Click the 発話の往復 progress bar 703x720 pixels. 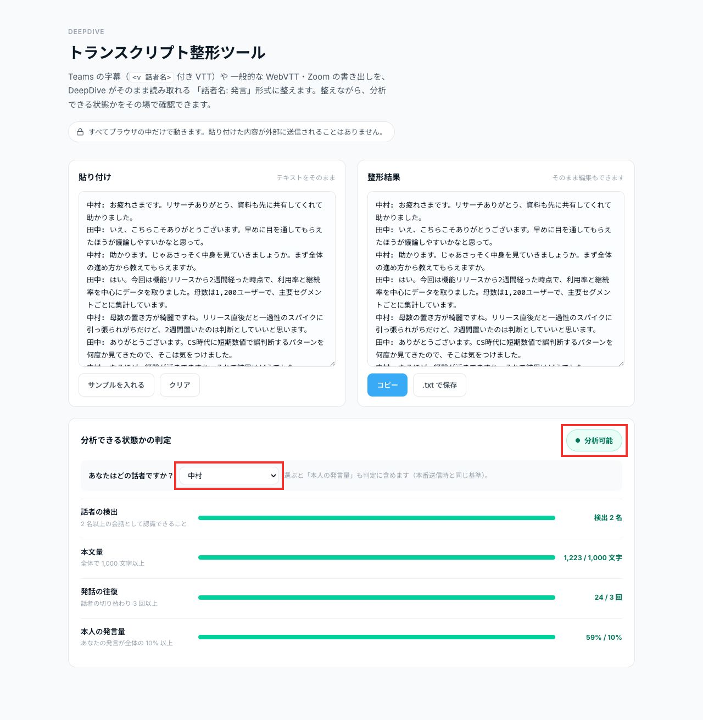pos(377,598)
